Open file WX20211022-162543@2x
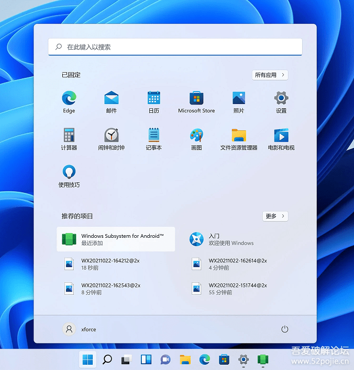The height and width of the screenshot is (370, 354). pos(116,288)
